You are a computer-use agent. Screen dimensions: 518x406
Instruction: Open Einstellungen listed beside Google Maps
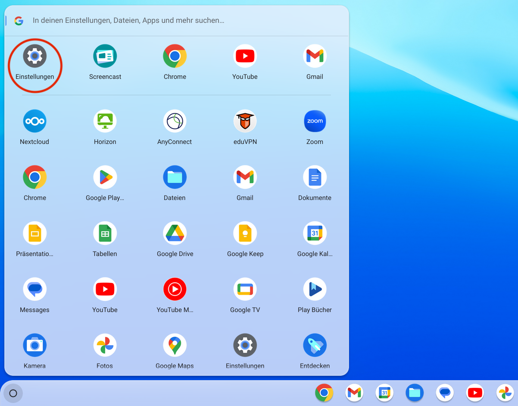(x=245, y=345)
